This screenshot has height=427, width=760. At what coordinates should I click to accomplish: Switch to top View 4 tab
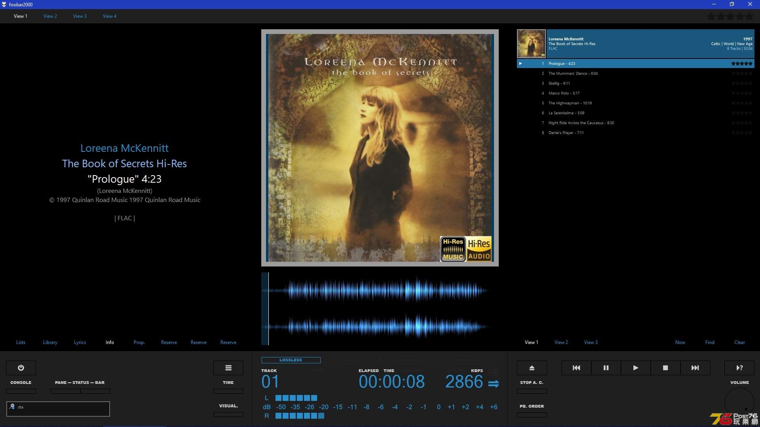point(110,16)
